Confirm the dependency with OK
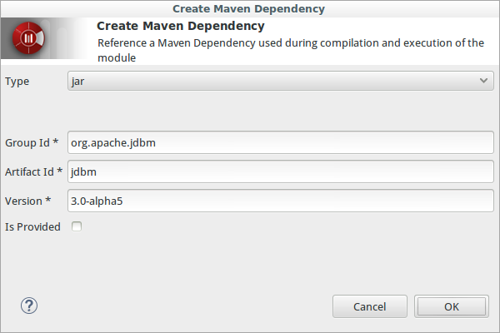The image size is (500, 333). [451, 306]
